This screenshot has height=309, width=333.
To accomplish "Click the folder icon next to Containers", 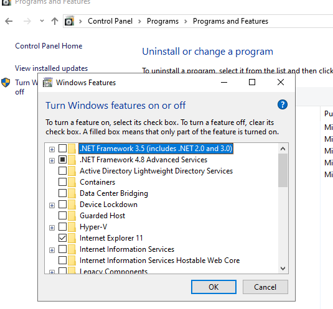I will coord(72,182).
